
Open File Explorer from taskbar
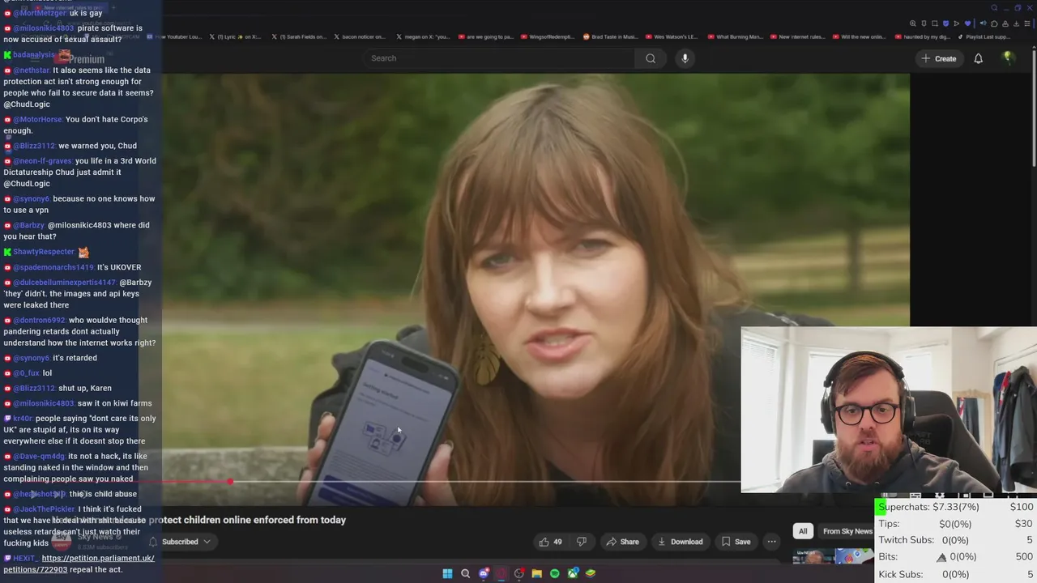pyautogui.click(x=536, y=573)
